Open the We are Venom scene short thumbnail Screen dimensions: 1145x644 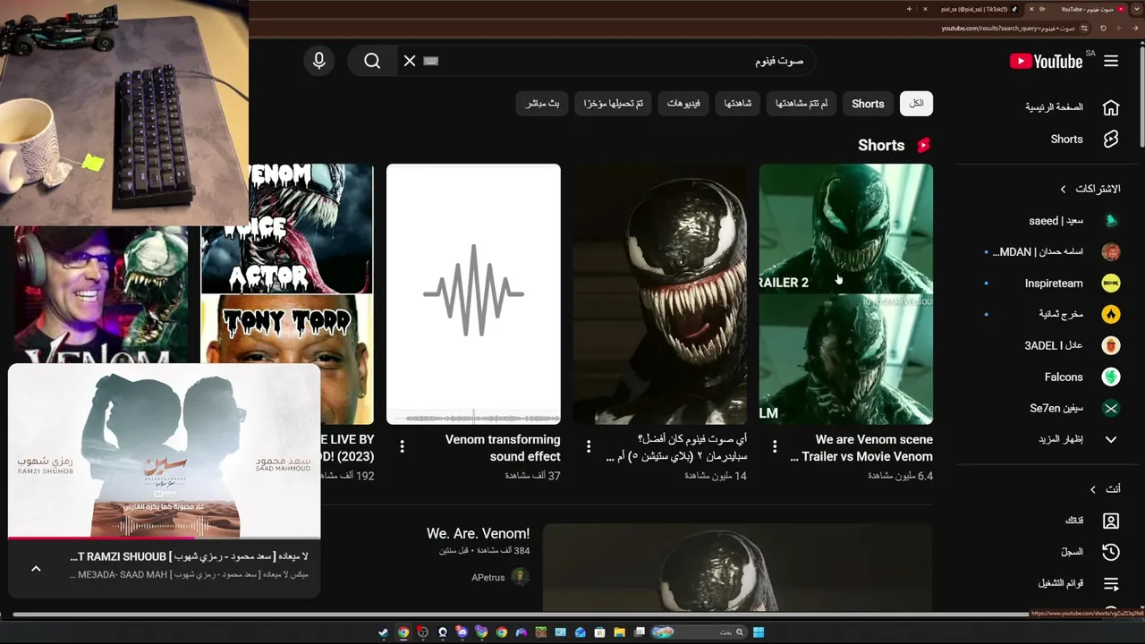(x=846, y=294)
